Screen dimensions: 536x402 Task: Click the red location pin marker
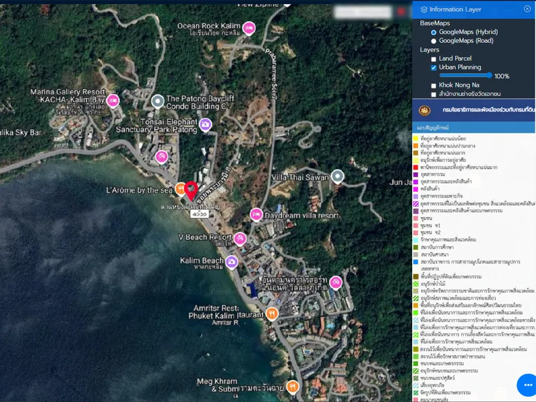[190, 190]
